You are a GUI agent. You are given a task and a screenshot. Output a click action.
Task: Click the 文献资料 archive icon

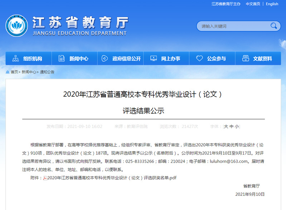(x=246, y=58)
